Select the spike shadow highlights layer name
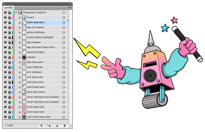 pos(40,37)
